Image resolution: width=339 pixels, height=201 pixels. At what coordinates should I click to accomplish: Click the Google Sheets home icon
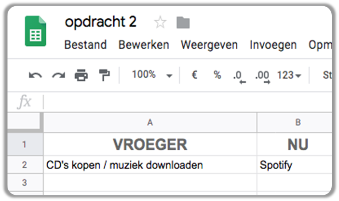click(35, 31)
